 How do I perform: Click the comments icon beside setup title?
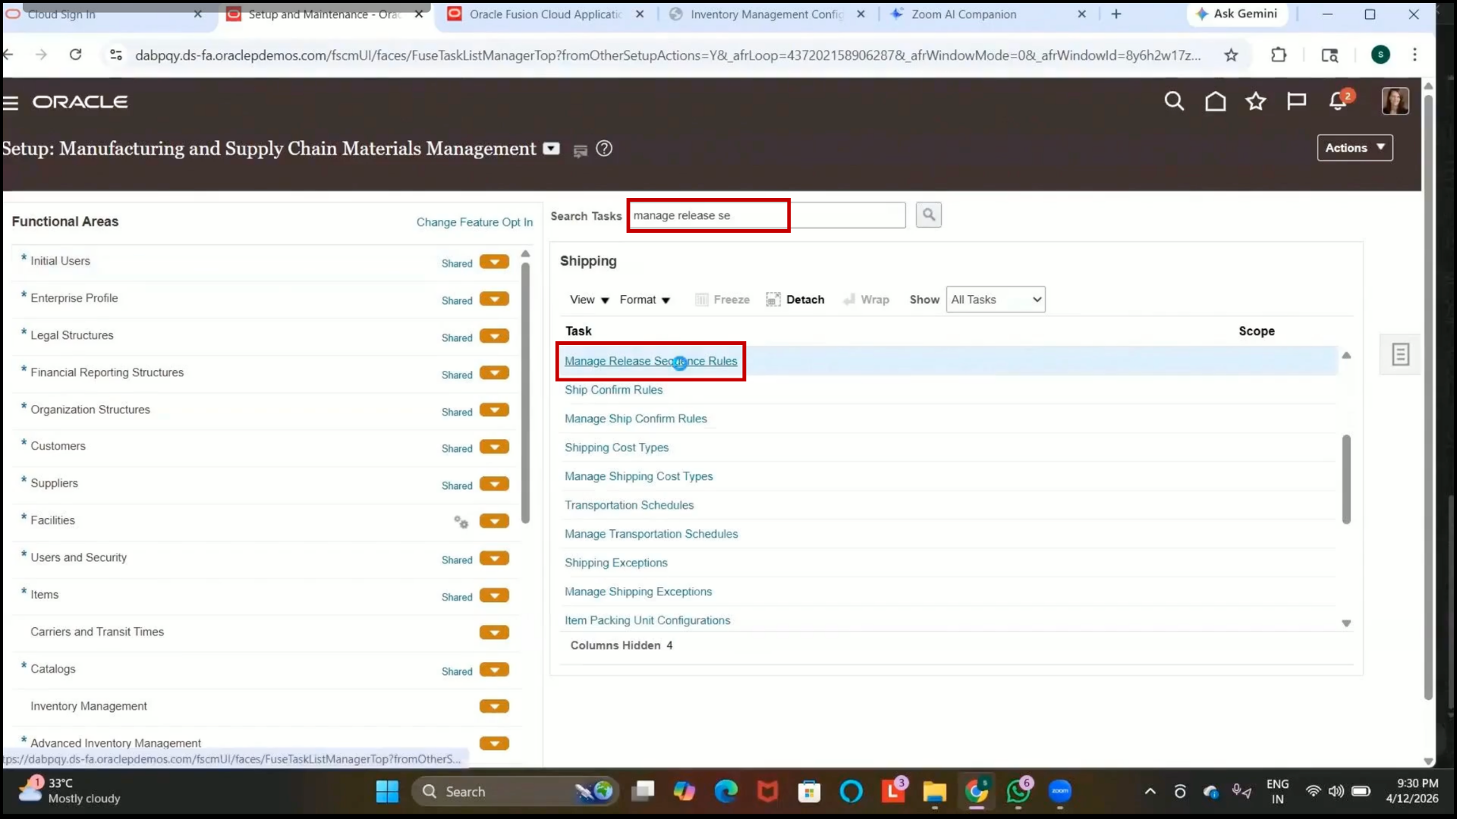tap(581, 151)
